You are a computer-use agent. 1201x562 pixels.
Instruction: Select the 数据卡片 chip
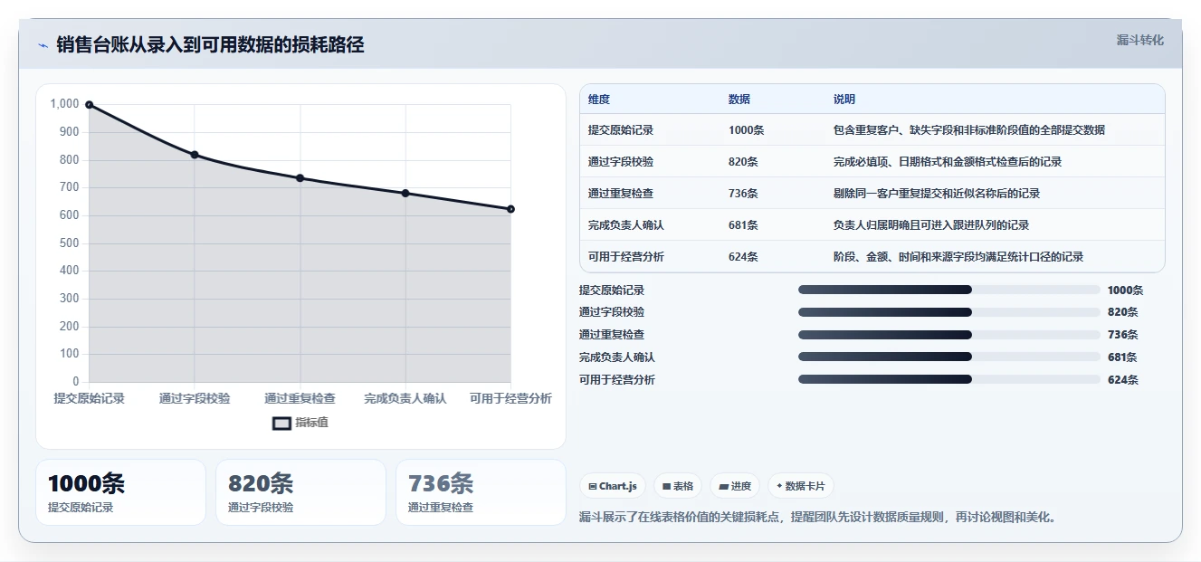coord(800,486)
